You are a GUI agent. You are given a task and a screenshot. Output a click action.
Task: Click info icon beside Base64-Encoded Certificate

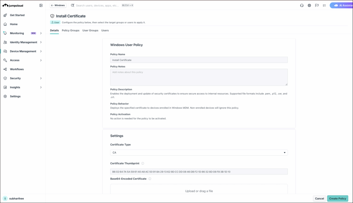click(150, 179)
